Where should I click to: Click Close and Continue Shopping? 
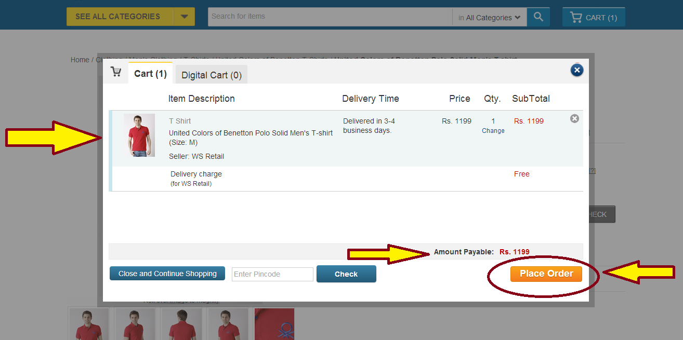(x=167, y=274)
